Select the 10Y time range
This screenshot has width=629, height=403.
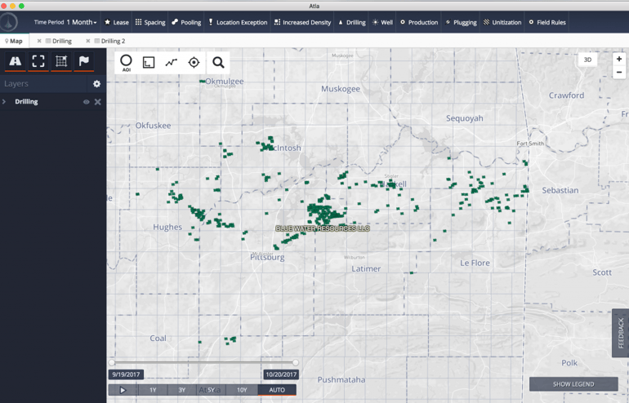pyautogui.click(x=242, y=390)
